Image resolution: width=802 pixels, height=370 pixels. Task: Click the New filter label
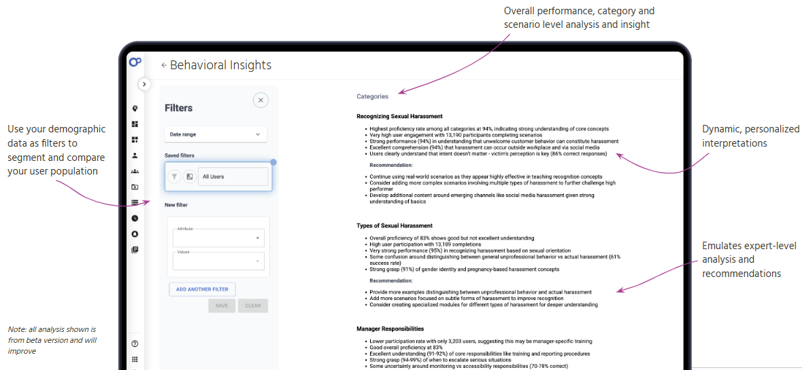176,204
